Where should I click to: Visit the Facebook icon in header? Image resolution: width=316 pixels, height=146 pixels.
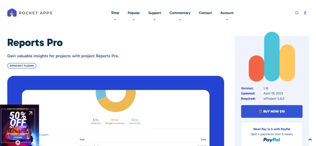click(305, 13)
